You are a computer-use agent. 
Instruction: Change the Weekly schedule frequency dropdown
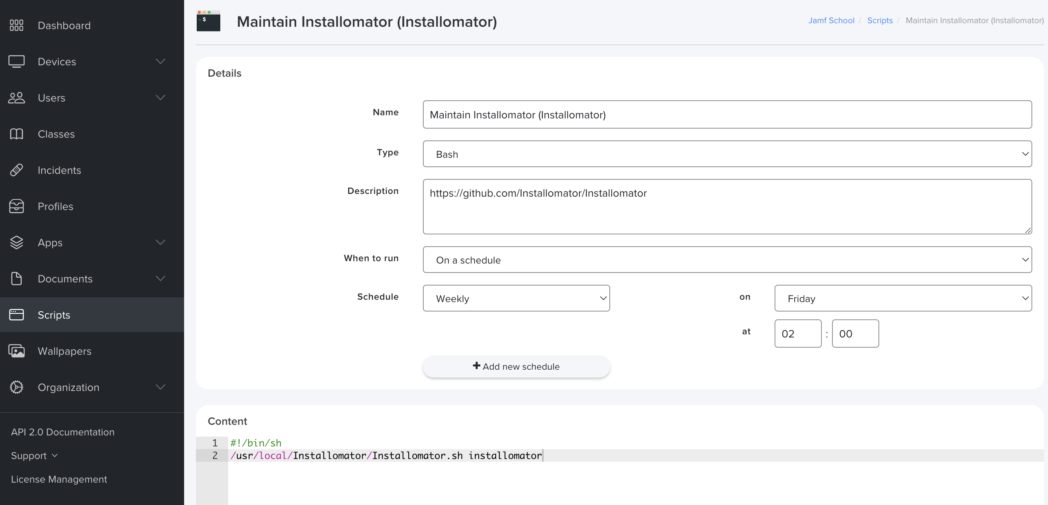(x=516, y=298)
